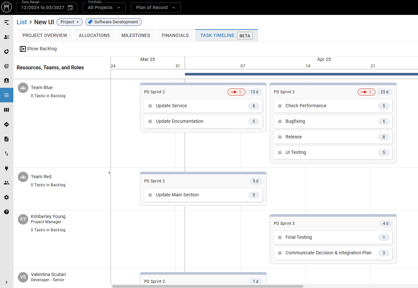418x288 pixels.
Task: Open the Project type dropdown chip
Action: [70, 22]
